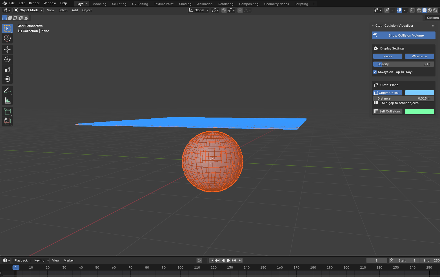The image size is (440, 277).
Task: Toggle viewport gizmos display
Action: coord(387,10)
